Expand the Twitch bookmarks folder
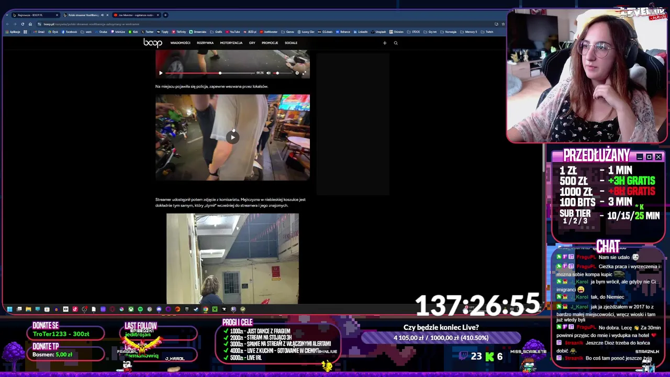 tap(487, 32)
